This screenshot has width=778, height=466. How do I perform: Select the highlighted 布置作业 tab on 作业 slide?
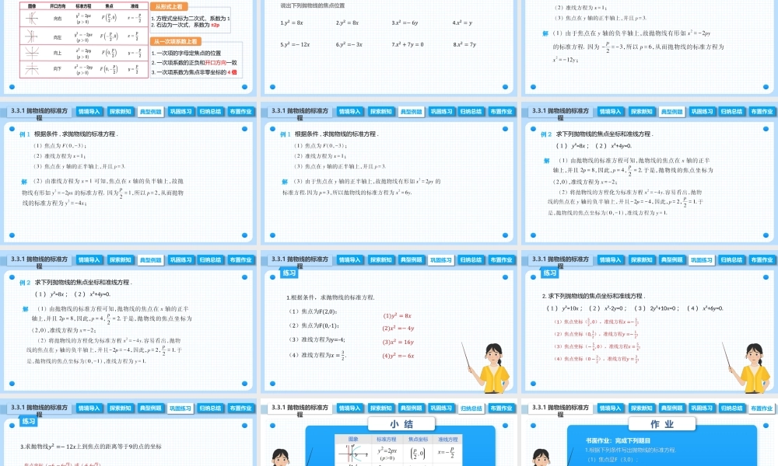point(762,408)
